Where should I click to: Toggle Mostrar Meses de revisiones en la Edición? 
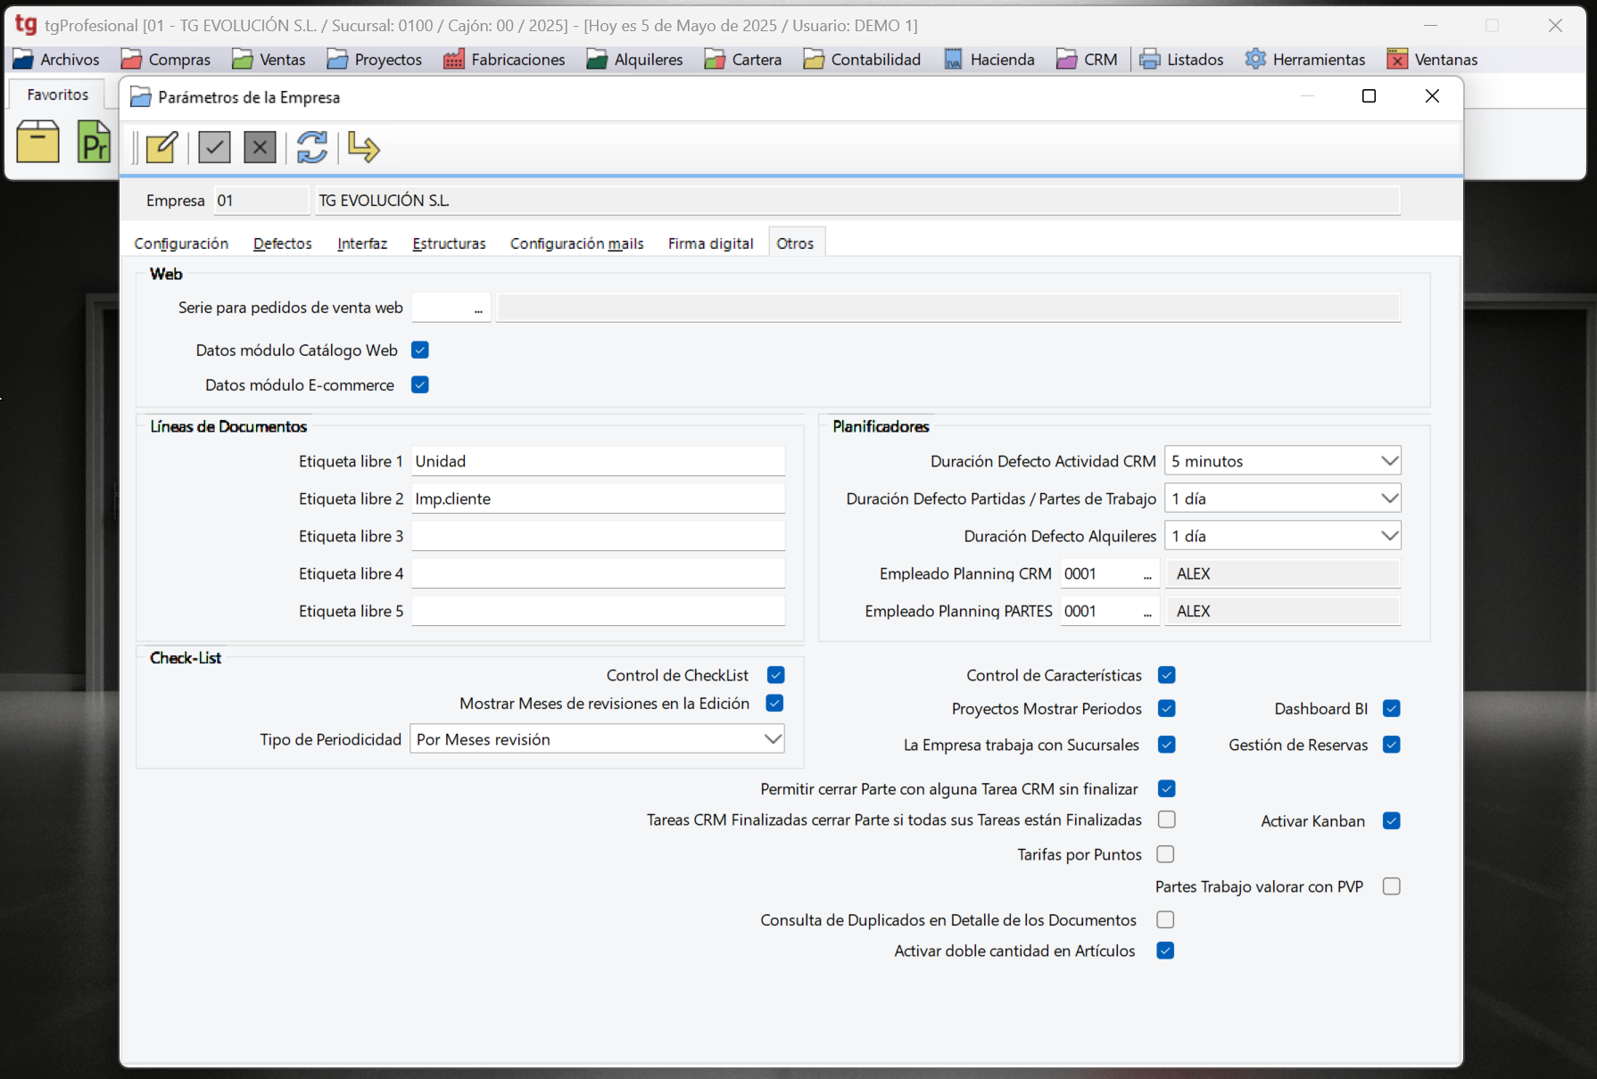click(x=775, y=704)
